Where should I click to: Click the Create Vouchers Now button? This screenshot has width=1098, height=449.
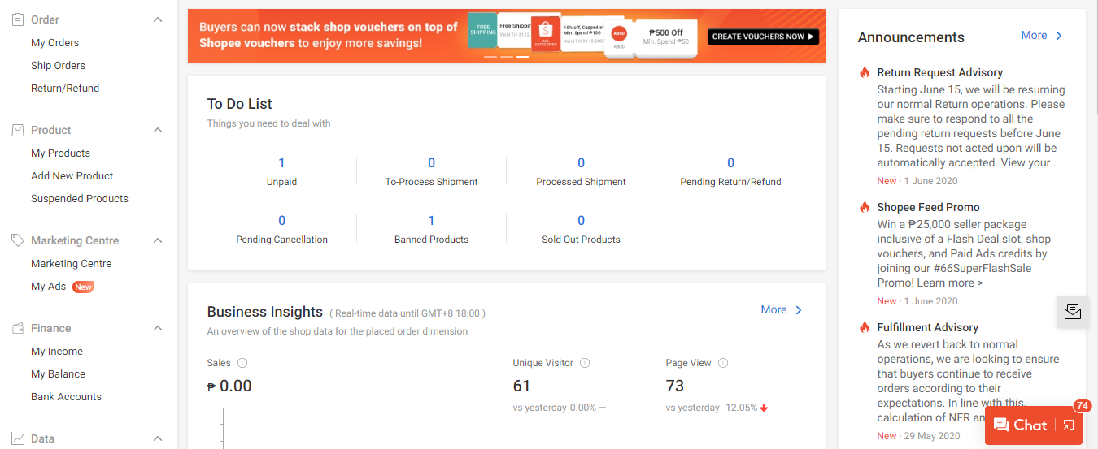pyautogui.click(x=763, y=37)
